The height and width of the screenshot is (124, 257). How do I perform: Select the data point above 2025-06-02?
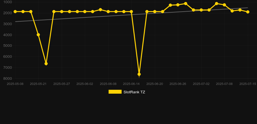click(x=85, y=12)
